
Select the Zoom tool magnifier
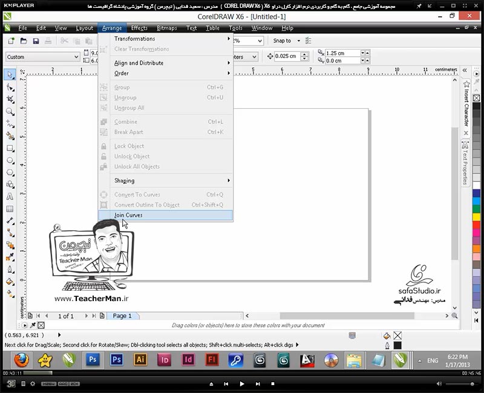[x=10, y=112]
